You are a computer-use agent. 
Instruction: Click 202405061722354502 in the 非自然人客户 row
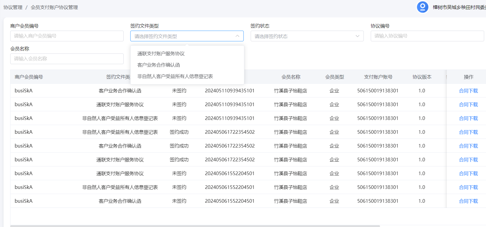click(x=230, y=132)
